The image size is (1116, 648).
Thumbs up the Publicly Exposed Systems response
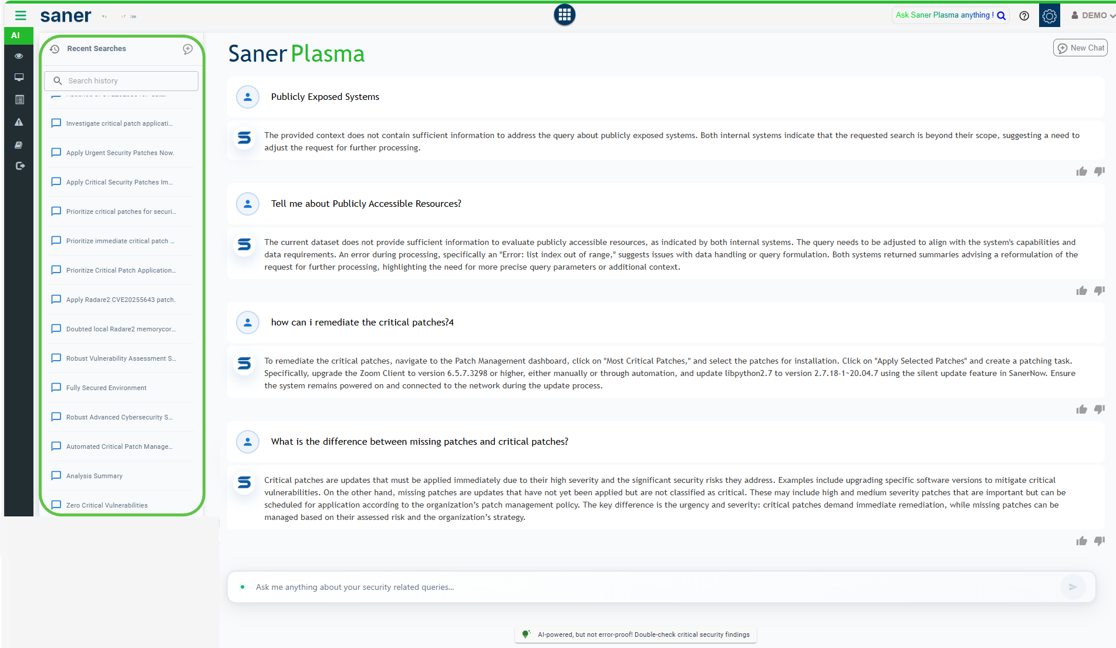[1081, 172]
